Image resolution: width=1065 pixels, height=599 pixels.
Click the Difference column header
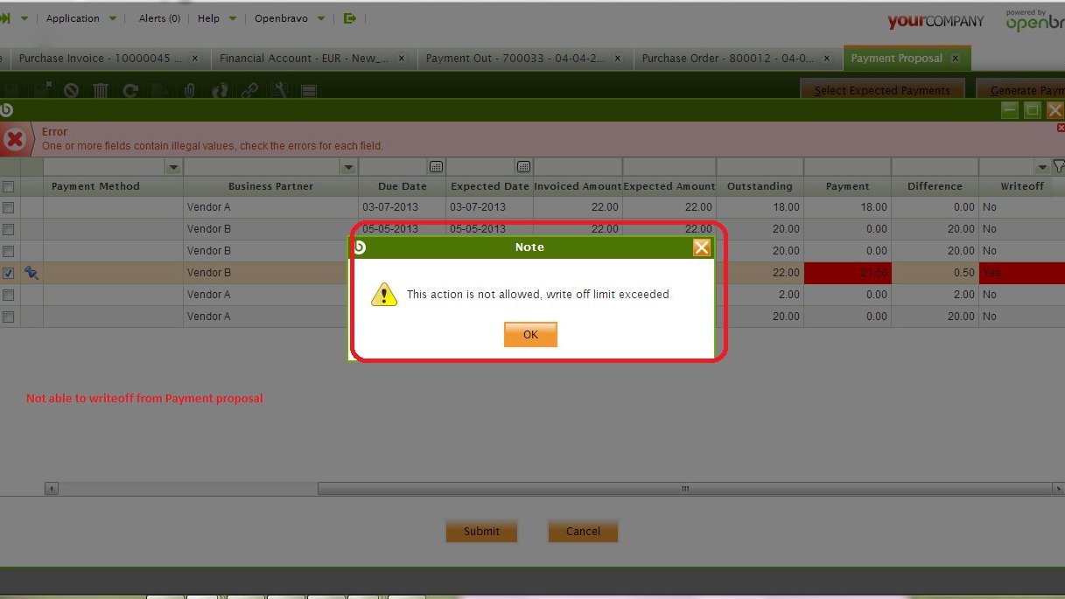(935, 186)
